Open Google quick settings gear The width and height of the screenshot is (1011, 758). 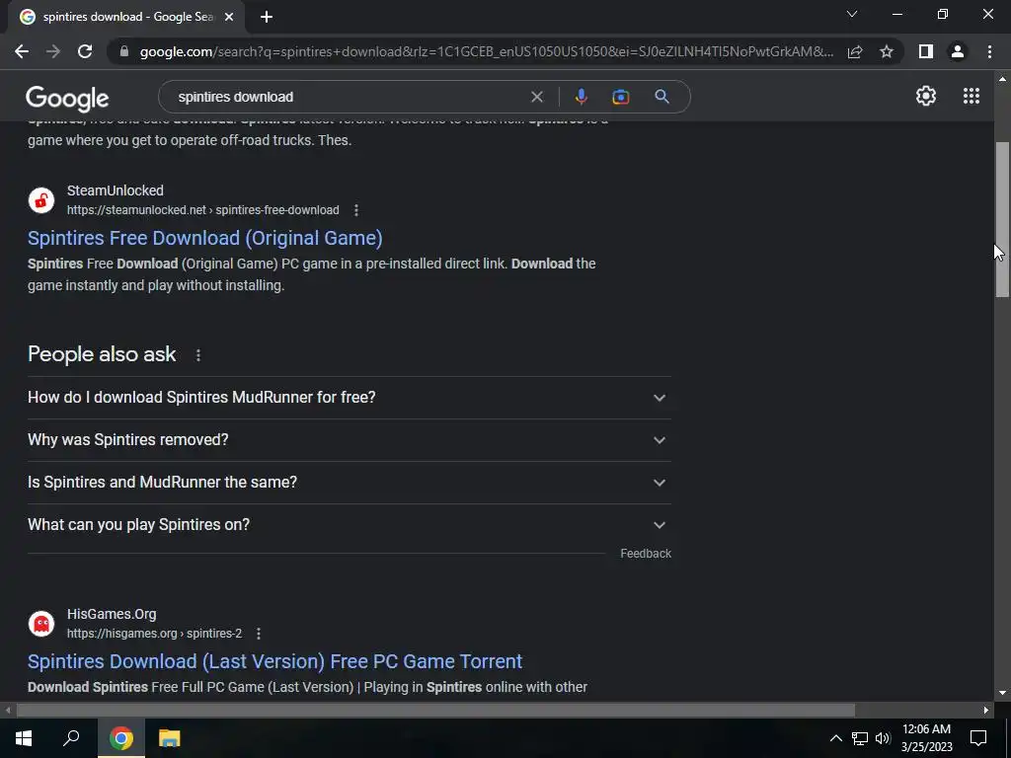926,96
